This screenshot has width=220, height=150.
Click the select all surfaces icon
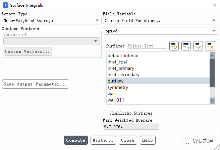tap(198, 46)
